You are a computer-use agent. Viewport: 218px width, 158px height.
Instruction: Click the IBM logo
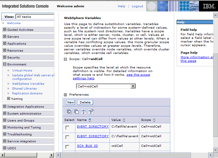tap(209, 6)
